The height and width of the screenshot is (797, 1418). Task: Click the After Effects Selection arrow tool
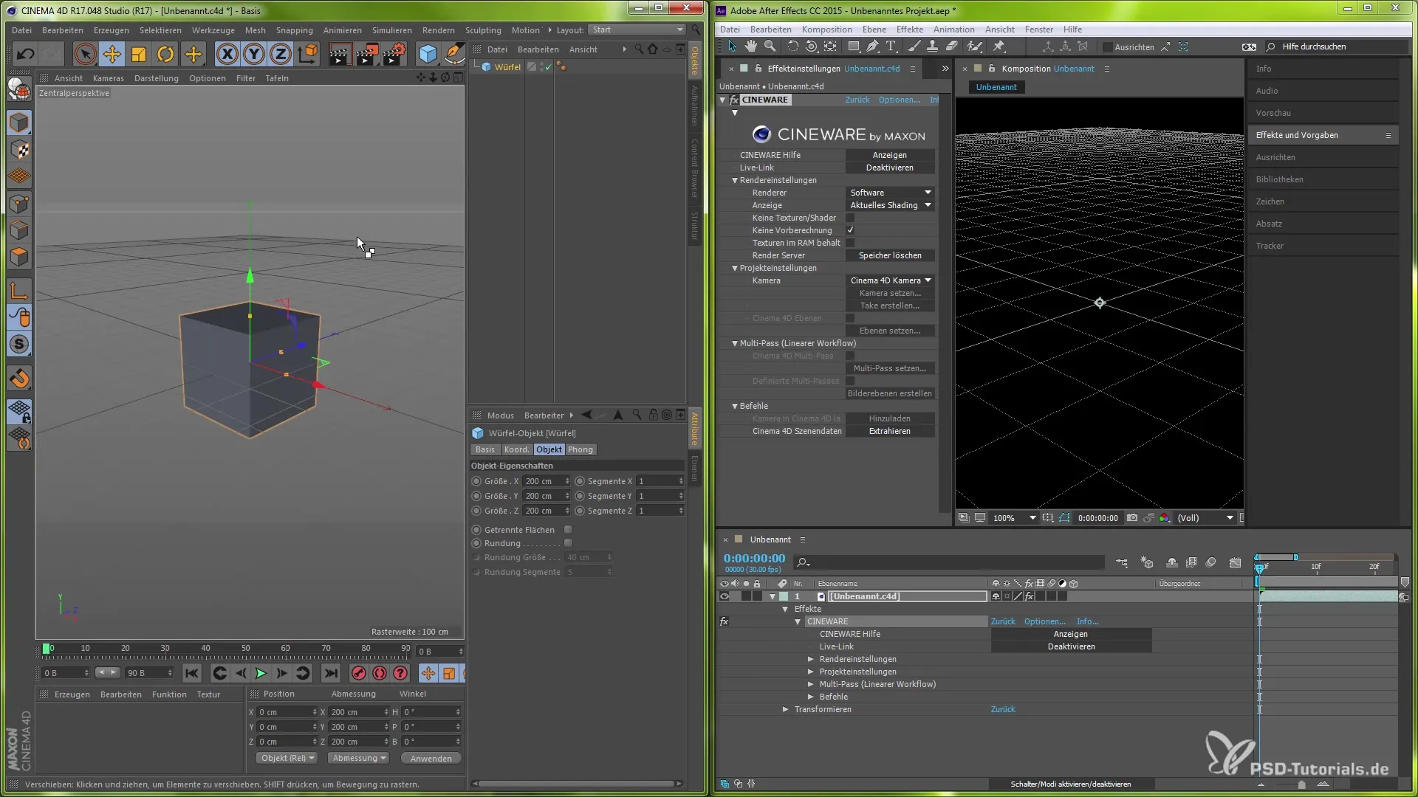click(x=732, y=46)
